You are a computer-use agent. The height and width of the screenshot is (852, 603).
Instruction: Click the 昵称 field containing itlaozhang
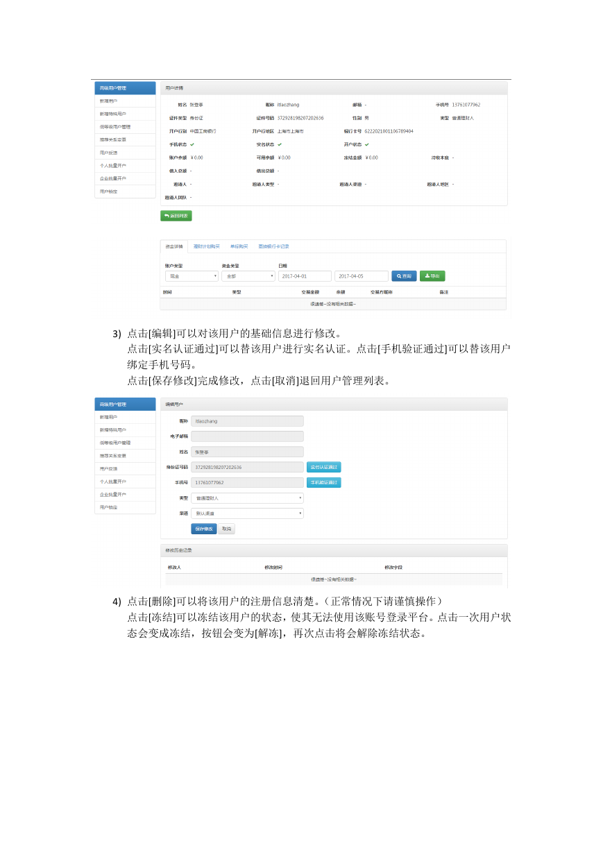[247, 420]
